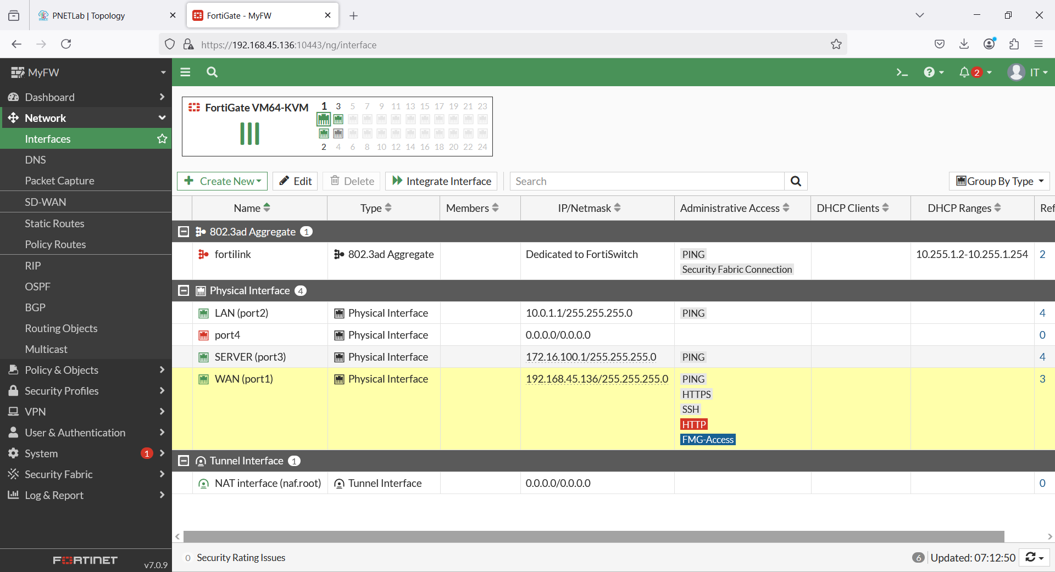
Task: Click the Firefox reload page icon
Action: pyautogui.click(x=66, y=44)
